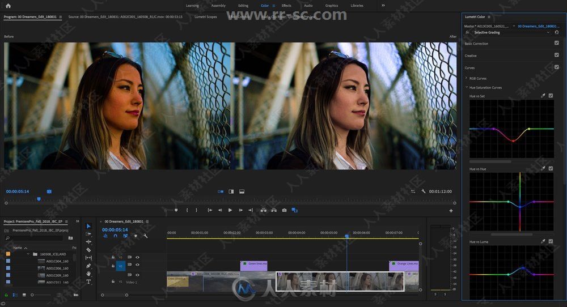The image size is (567, 307).
Task: Collapse the Hue Saturation Curves section
Action: [467, 87]
